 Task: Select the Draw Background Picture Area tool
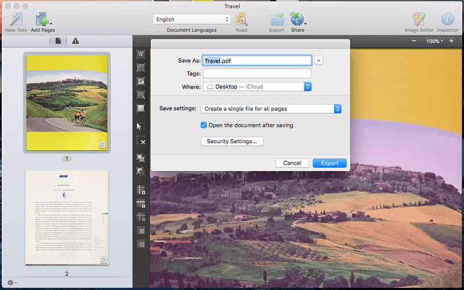(x=141, y=95)
